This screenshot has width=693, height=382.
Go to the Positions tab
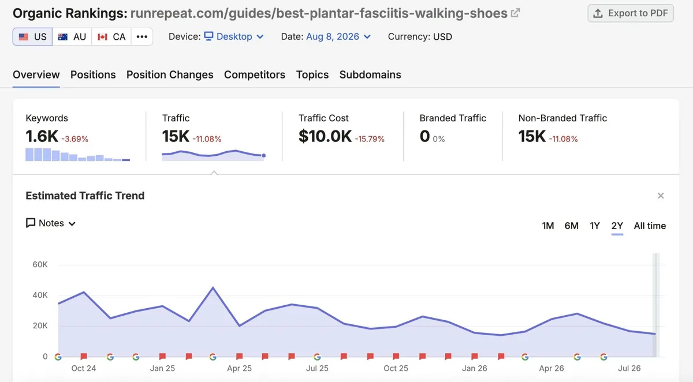pyautogui.click(x=93, y=74)
